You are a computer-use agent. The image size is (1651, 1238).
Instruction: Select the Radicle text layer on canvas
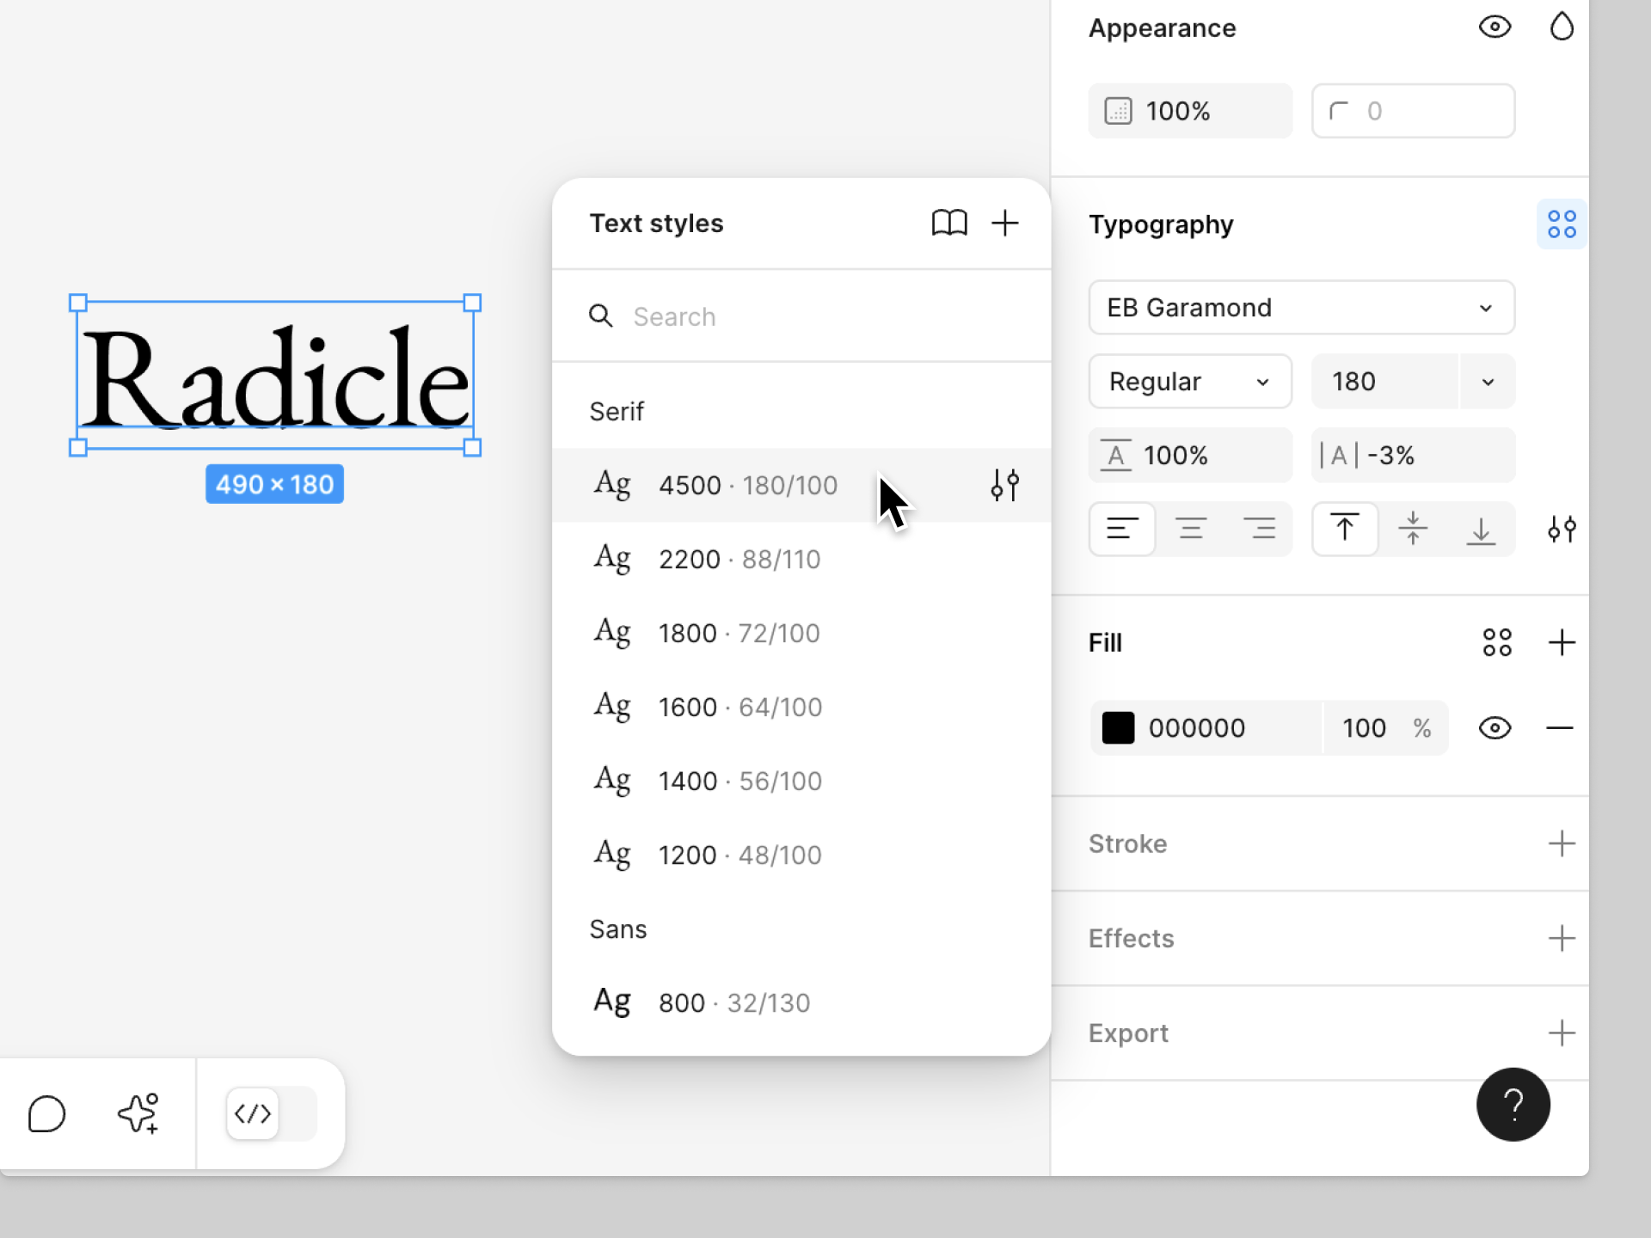click(x=275, y=376)
